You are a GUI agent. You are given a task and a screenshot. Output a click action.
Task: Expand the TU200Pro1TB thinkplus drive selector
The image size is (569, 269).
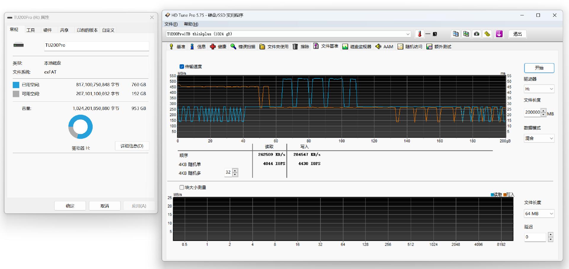(408, 34)
